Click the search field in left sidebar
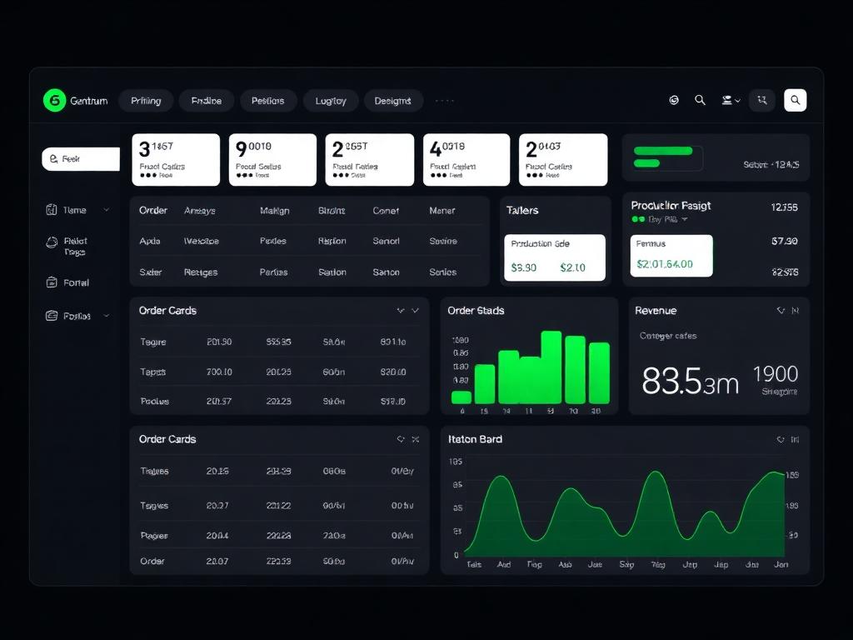Viewport: 853px width, 640px height. click(81, 158)
